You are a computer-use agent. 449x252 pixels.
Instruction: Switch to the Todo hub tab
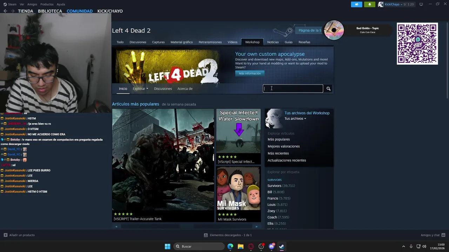120,42
